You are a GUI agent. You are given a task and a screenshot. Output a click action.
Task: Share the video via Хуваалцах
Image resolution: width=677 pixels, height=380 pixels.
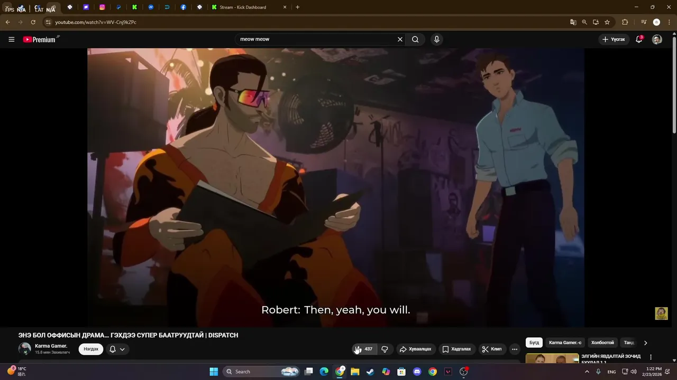415,349
